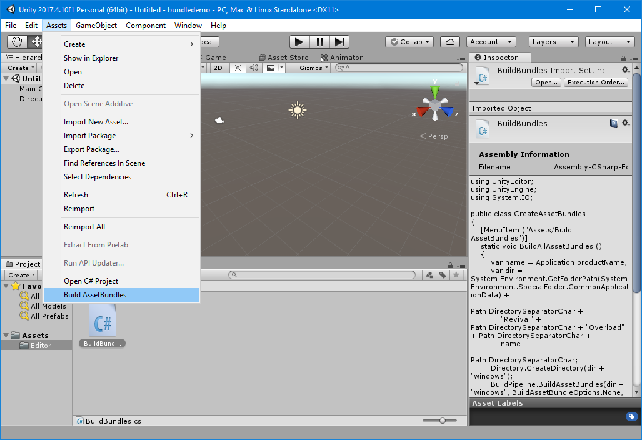
Task: Click the red X axis cone of scene gizmo
Action: pos(423,111)
